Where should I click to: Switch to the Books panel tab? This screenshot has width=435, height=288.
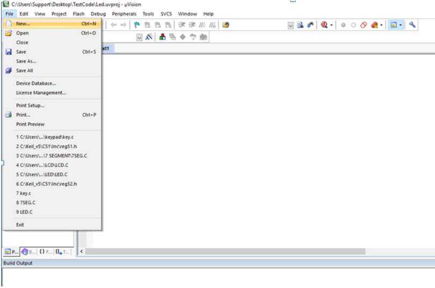pos(27,251)
